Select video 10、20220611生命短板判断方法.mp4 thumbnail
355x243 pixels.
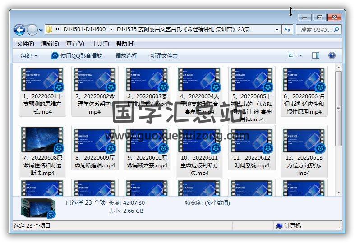pyautogui.click(x=199, y=141)
